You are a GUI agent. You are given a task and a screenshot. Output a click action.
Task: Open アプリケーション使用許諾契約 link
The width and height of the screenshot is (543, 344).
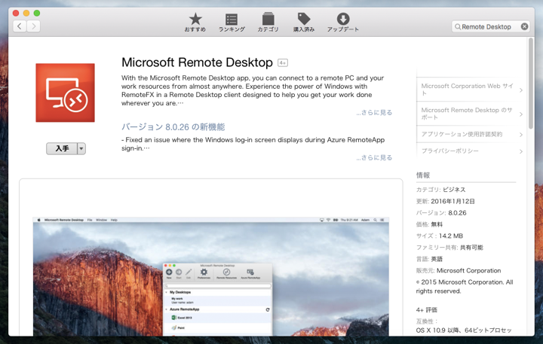pos(462,134)
